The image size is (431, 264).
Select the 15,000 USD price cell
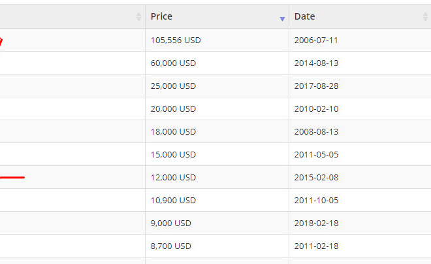(217, 154)
